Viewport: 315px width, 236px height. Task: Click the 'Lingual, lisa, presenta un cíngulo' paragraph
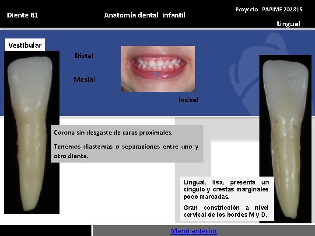(x=226, y=189)
